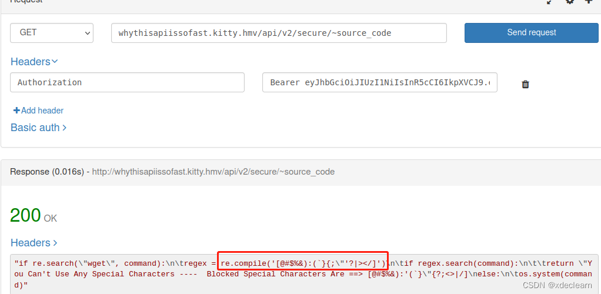Click the request URL input field

pyautogui.click(x=279, y=33)
